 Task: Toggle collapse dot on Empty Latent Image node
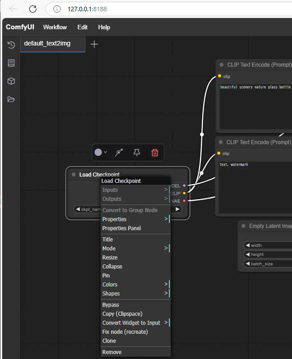point(243,226)
